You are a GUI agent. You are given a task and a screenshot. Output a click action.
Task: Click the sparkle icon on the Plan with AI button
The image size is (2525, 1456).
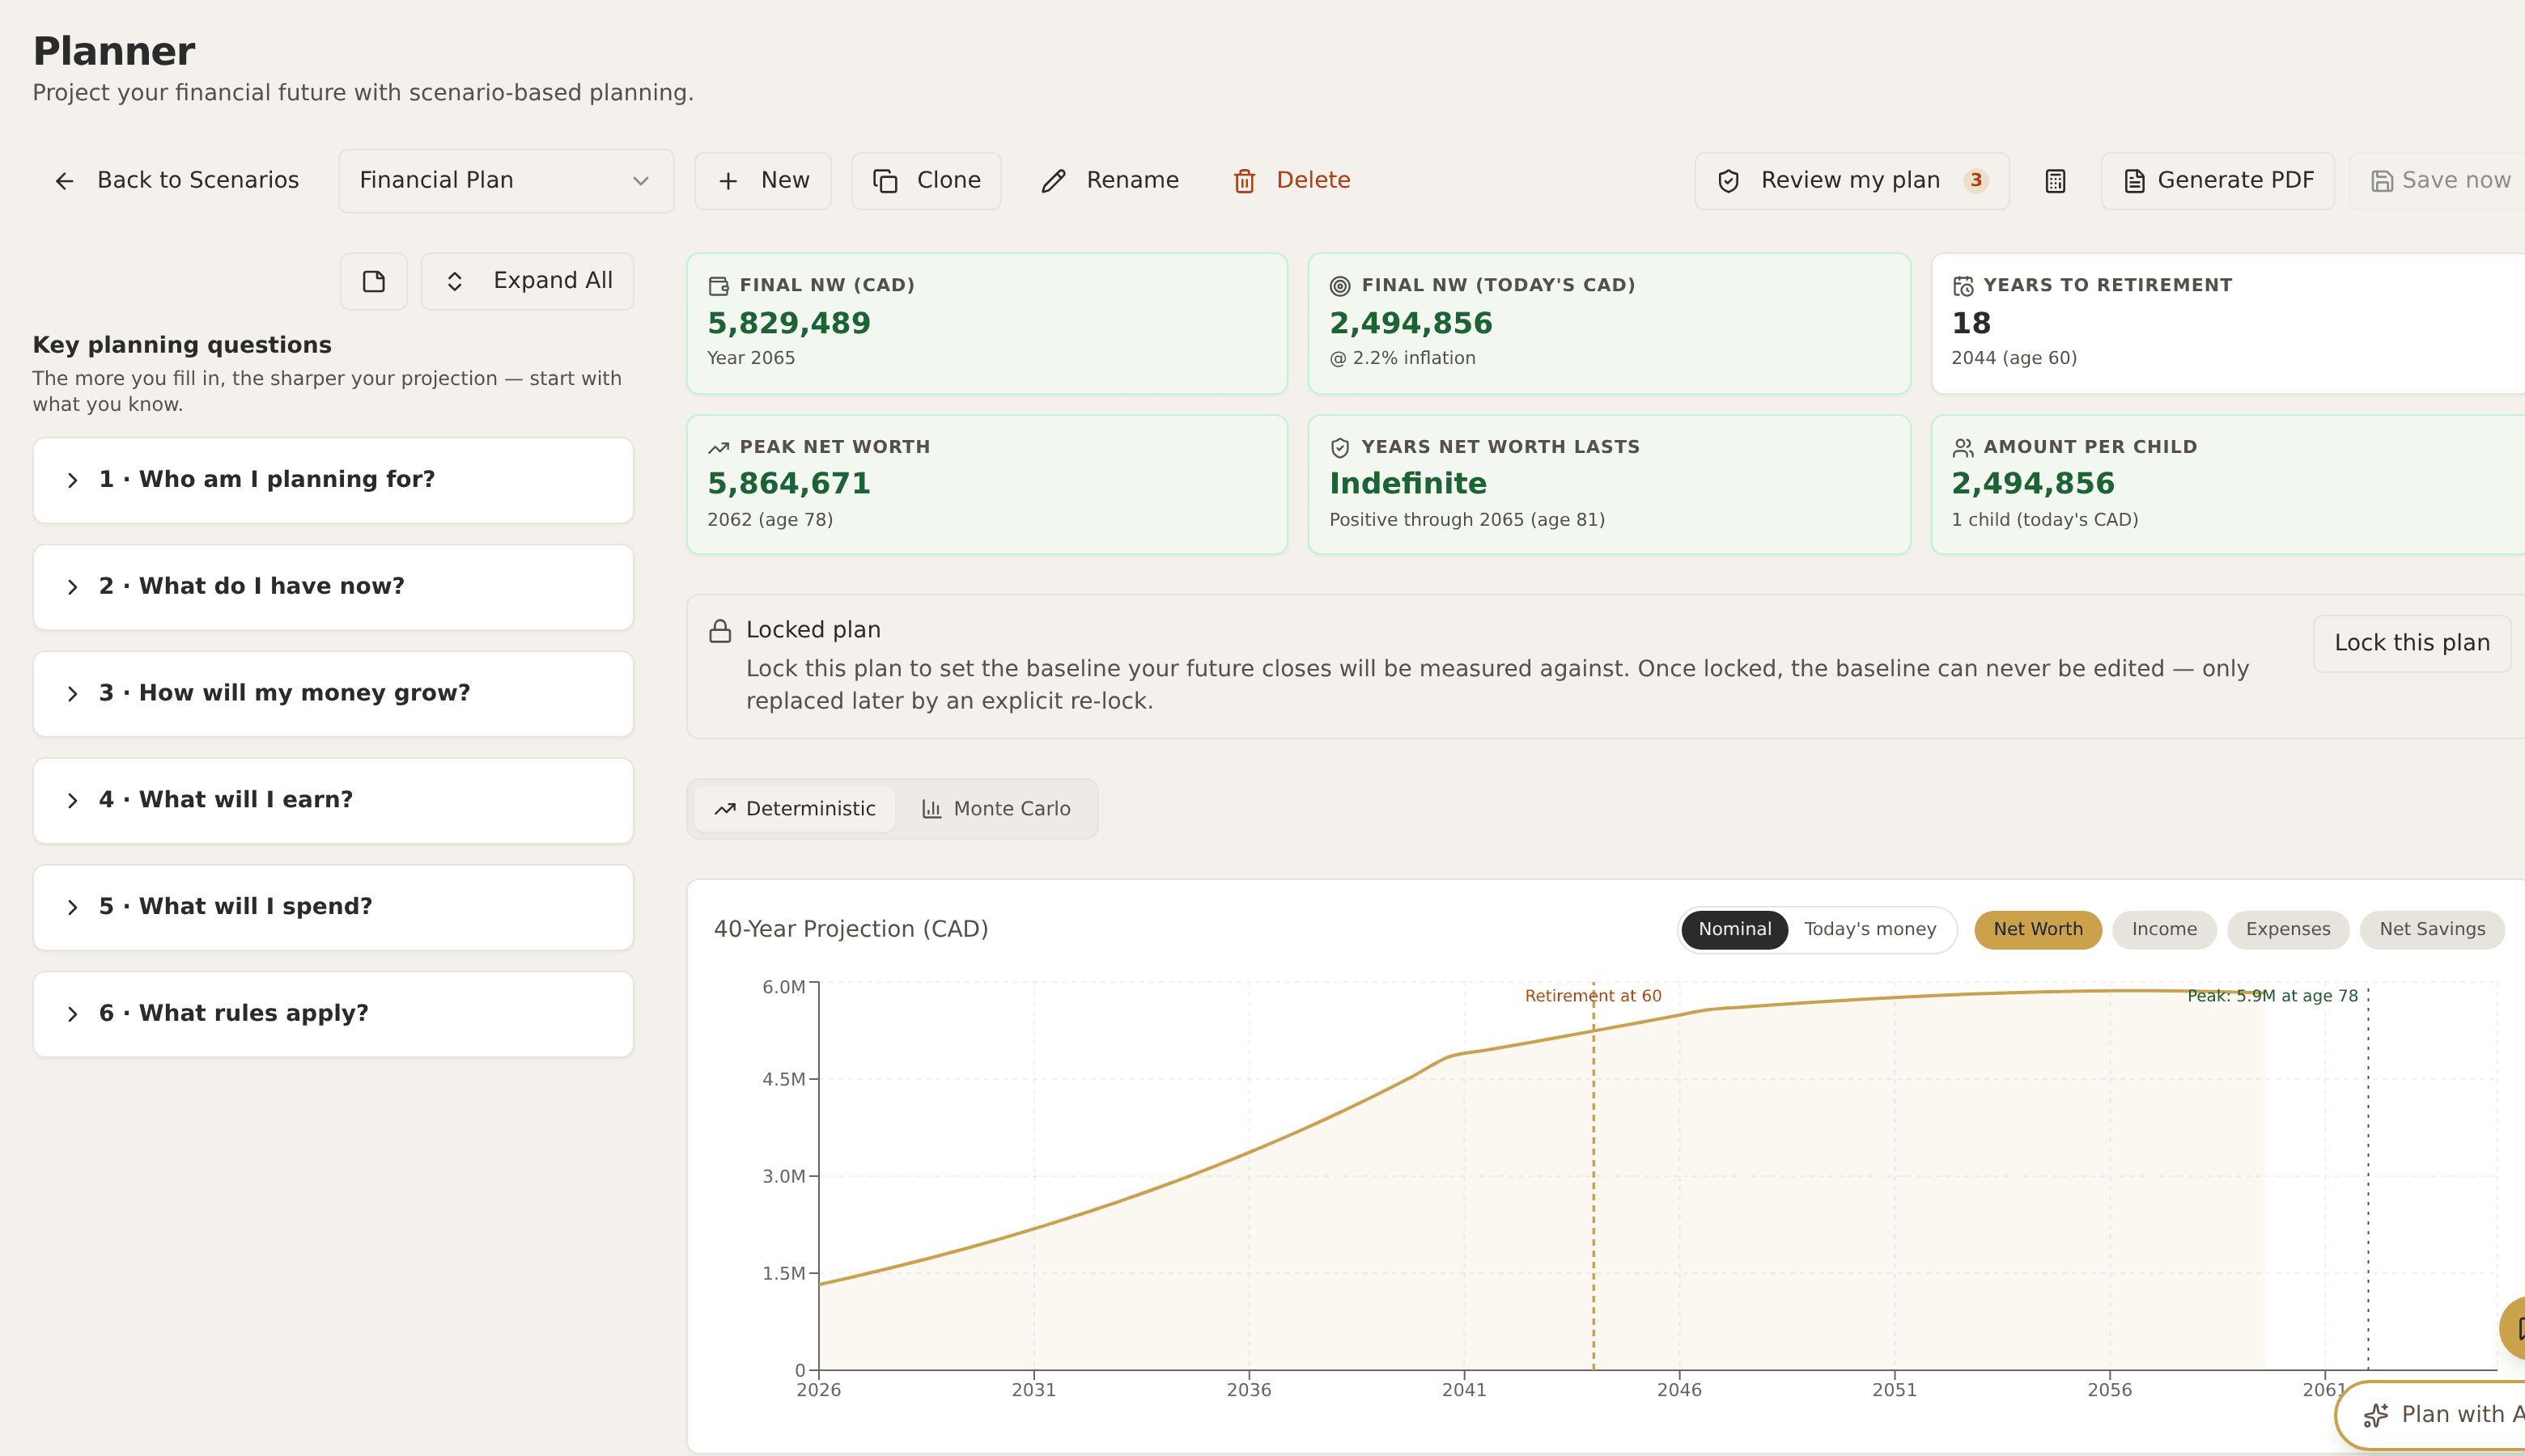(x=2376, y=1415)
